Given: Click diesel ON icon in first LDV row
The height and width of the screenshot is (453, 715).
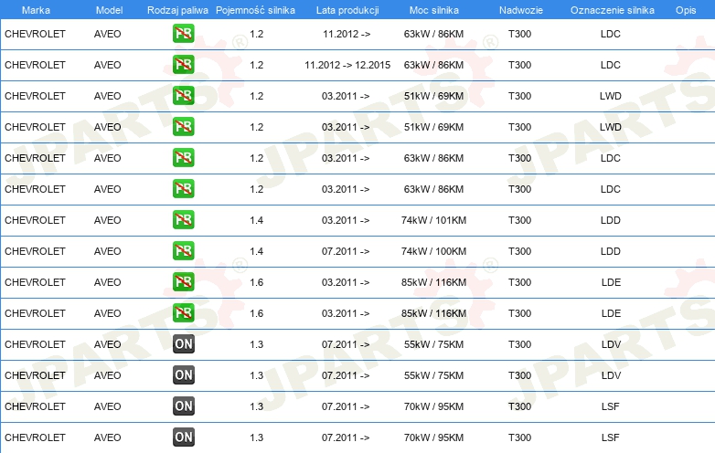Looking at the screenshot, I should point(183,344).
